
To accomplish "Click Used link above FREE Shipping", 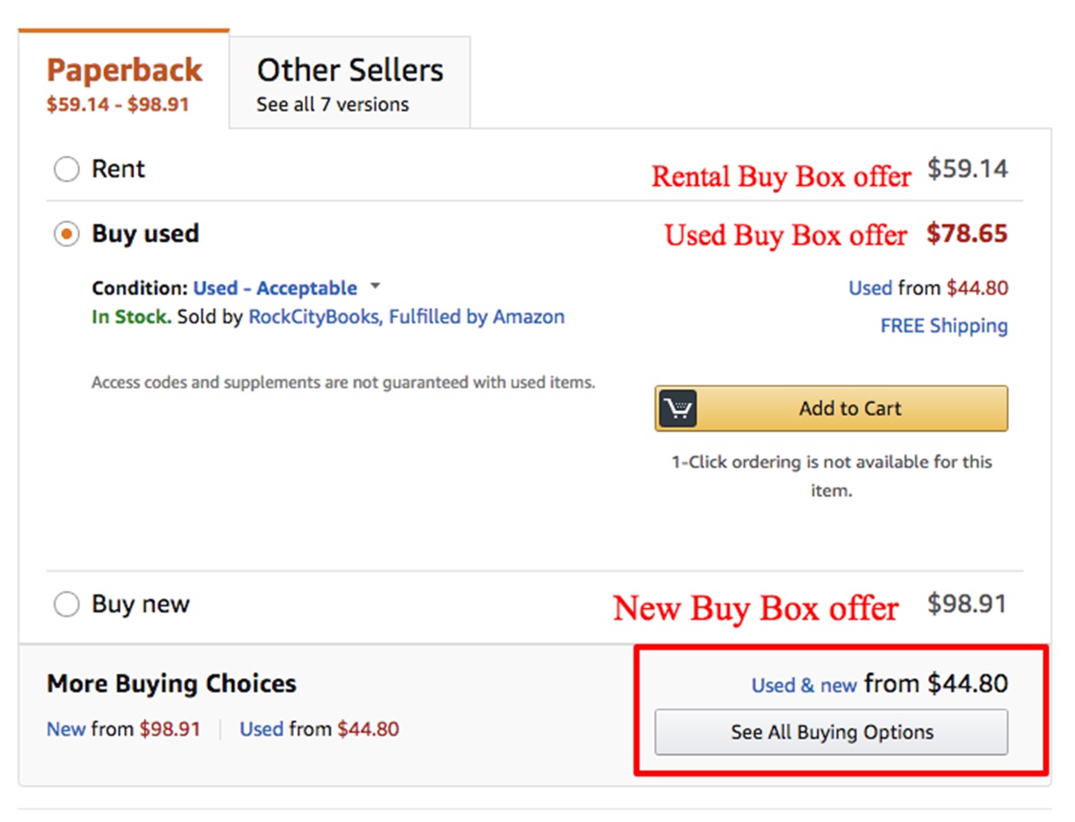I will click(870, 288).
